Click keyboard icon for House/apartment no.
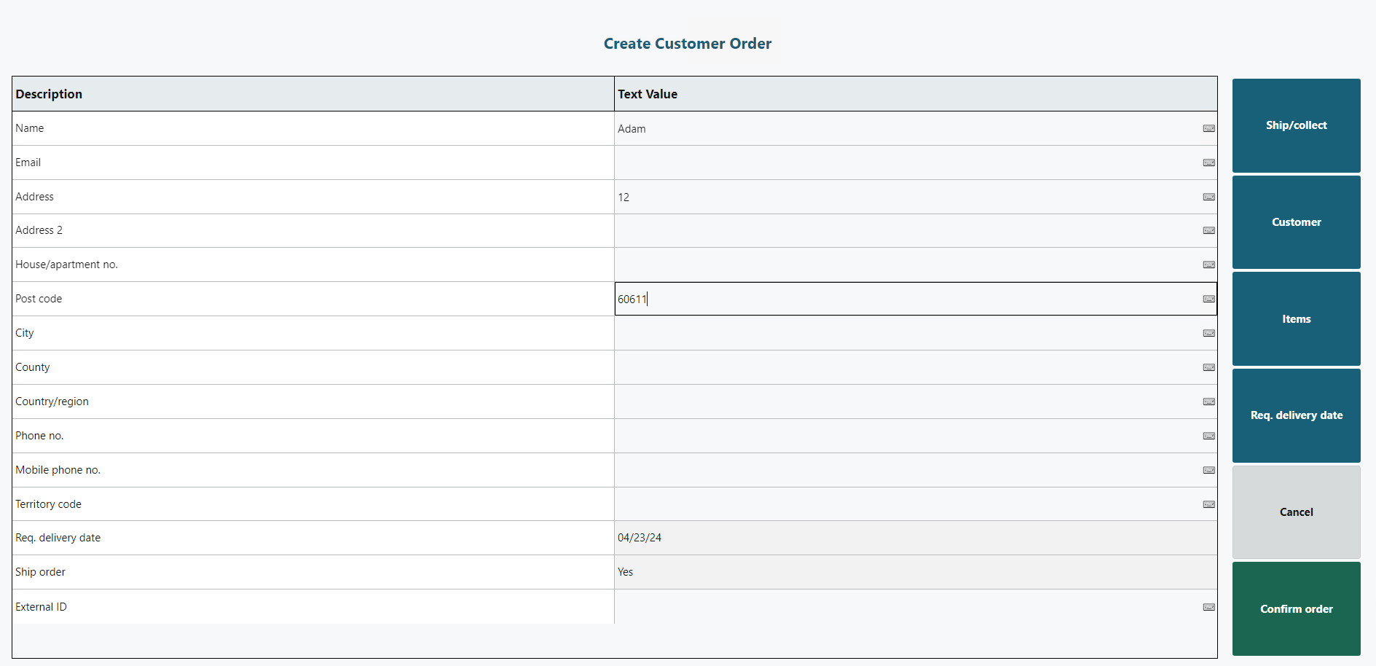The width and height of the screenshot is (1376, 666). pyautogui.click(x=1208, y=265)
